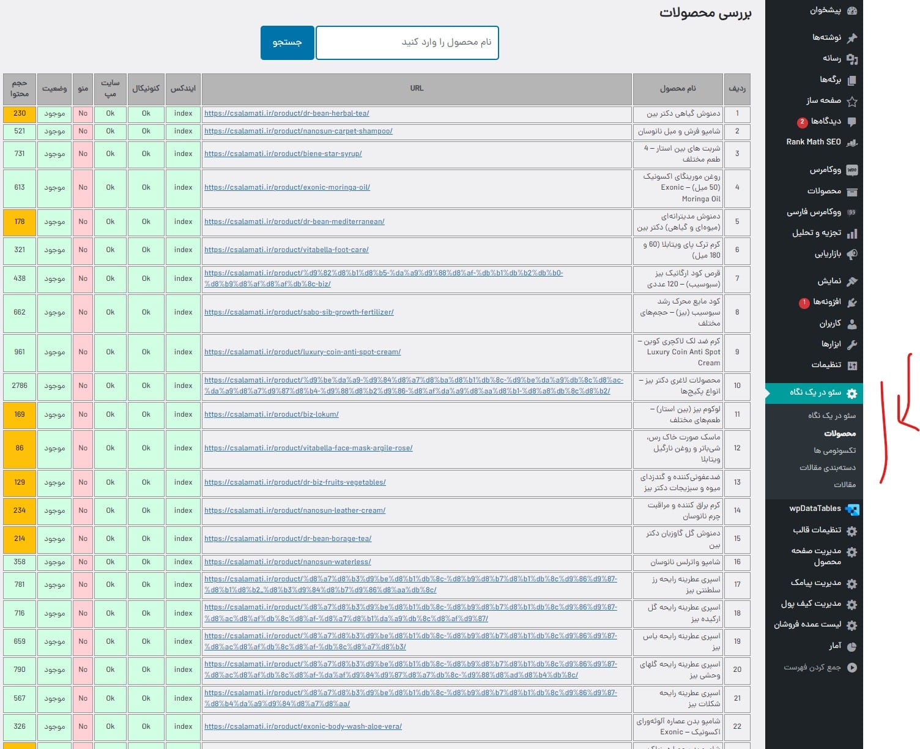Click the products (محصولات) archive icon
The image size is (920, 749).
click(x=851, y=192)
